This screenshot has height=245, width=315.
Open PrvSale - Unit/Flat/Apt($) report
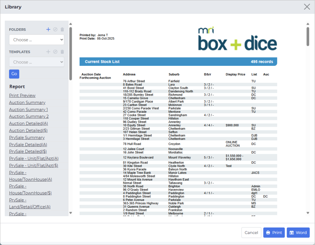click(34, 165)
